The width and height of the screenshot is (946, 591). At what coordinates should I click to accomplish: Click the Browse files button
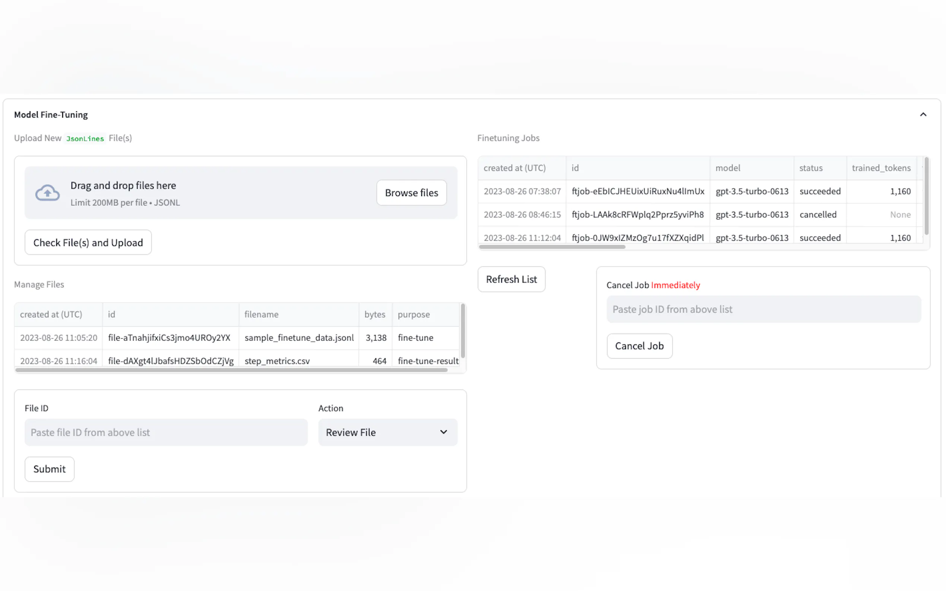(411, 193)
